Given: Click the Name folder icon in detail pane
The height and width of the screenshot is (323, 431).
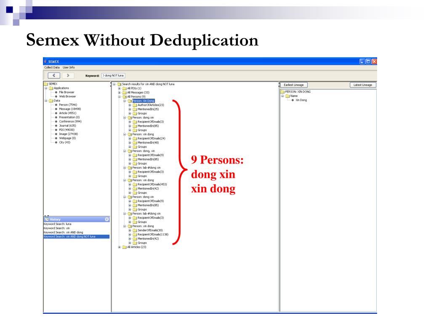Looking at the screenshot, I should click(287, 96).
